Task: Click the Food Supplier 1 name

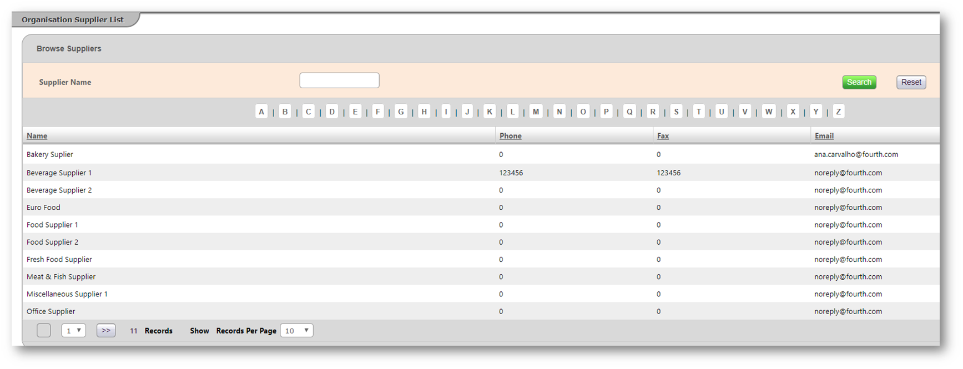Action: (52, 225)
